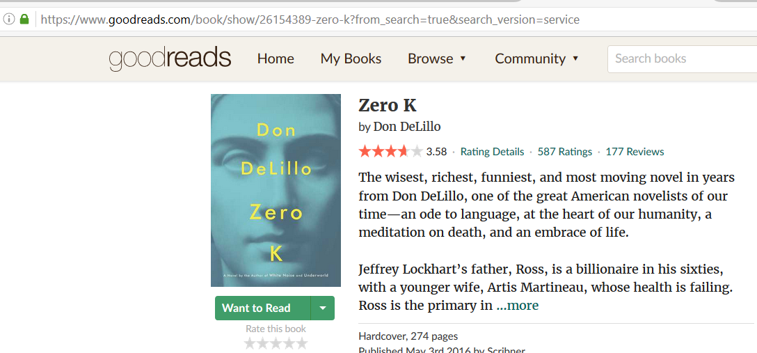Image resolution: width=757 pixels, height=353 pixels.
Task: Click the goodreads logo
Action: pos(170,59)
